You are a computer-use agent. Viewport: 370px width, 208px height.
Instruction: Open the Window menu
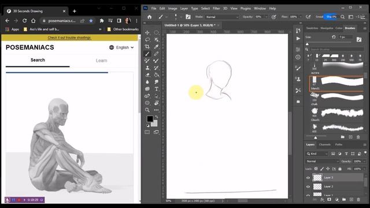[x=260, y=8]
